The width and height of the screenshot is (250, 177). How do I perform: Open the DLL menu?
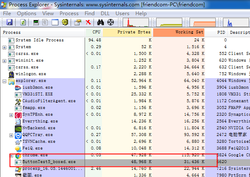pyautogui.click(x=105, y=14)
